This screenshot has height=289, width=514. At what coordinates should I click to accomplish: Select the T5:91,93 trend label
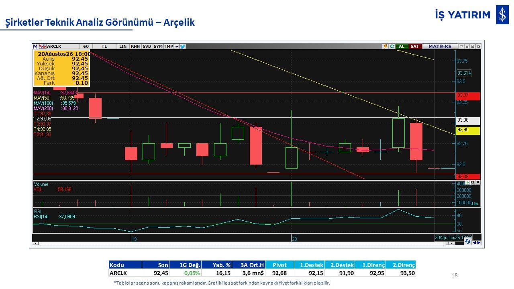coord(43,134)
